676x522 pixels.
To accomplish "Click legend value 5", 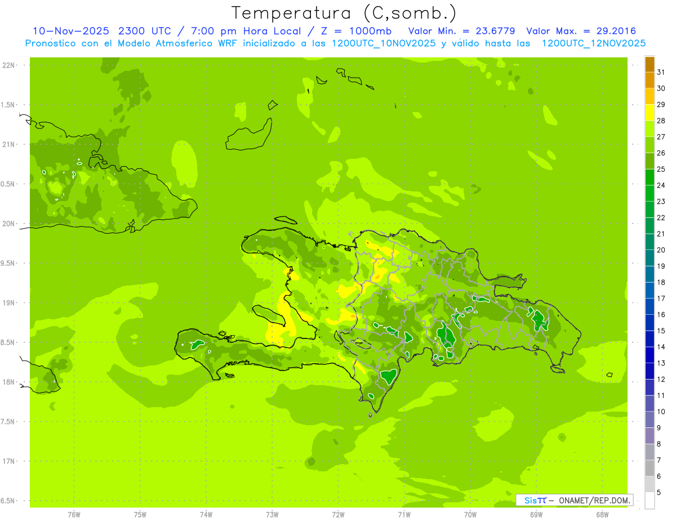I will point(659,493).
